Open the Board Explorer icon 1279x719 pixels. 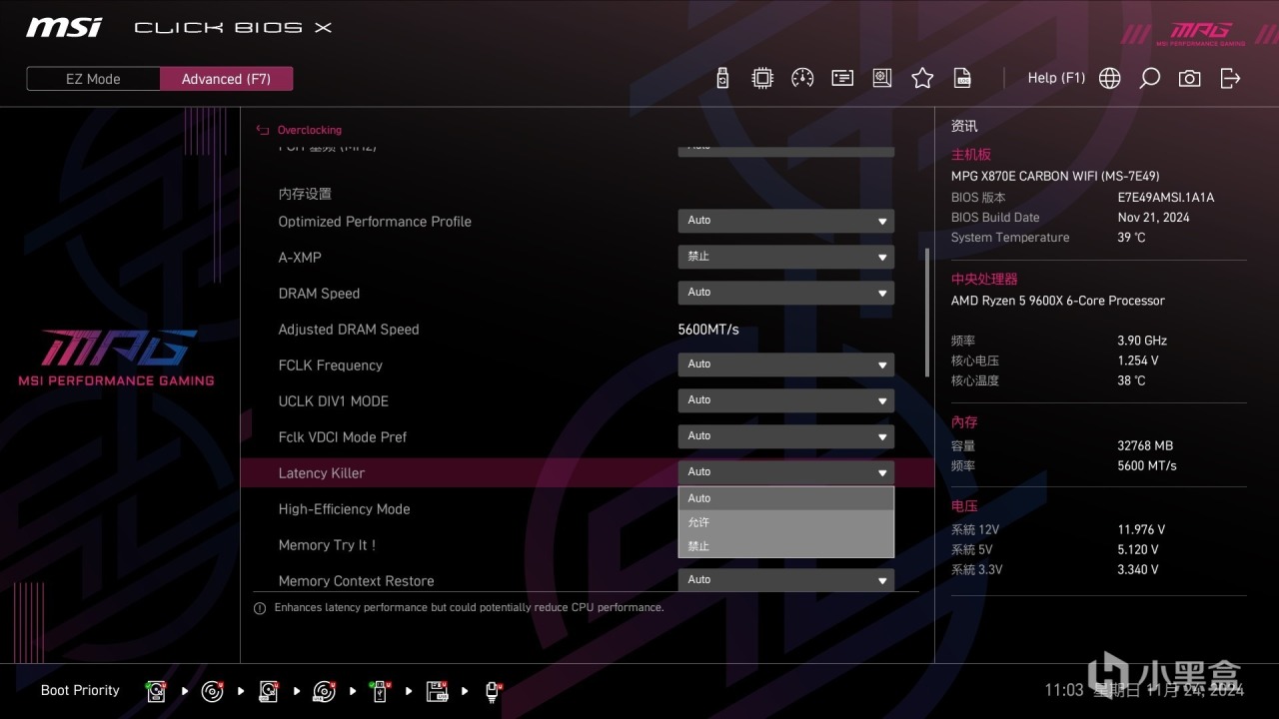[882, 78]
